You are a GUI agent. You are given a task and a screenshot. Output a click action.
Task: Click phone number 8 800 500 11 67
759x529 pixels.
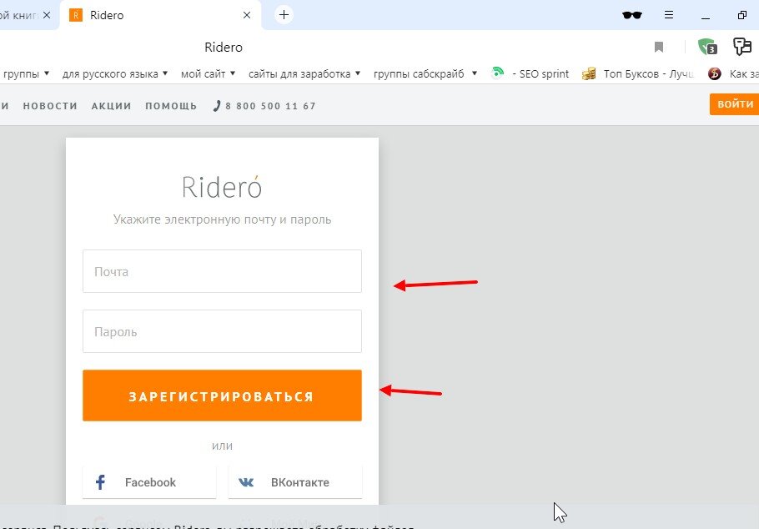(x=270, y=106)
